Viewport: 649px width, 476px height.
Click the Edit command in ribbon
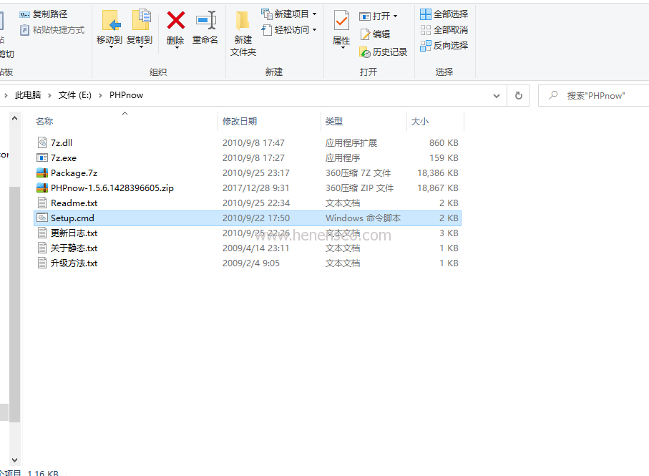[x=375, y=34]
